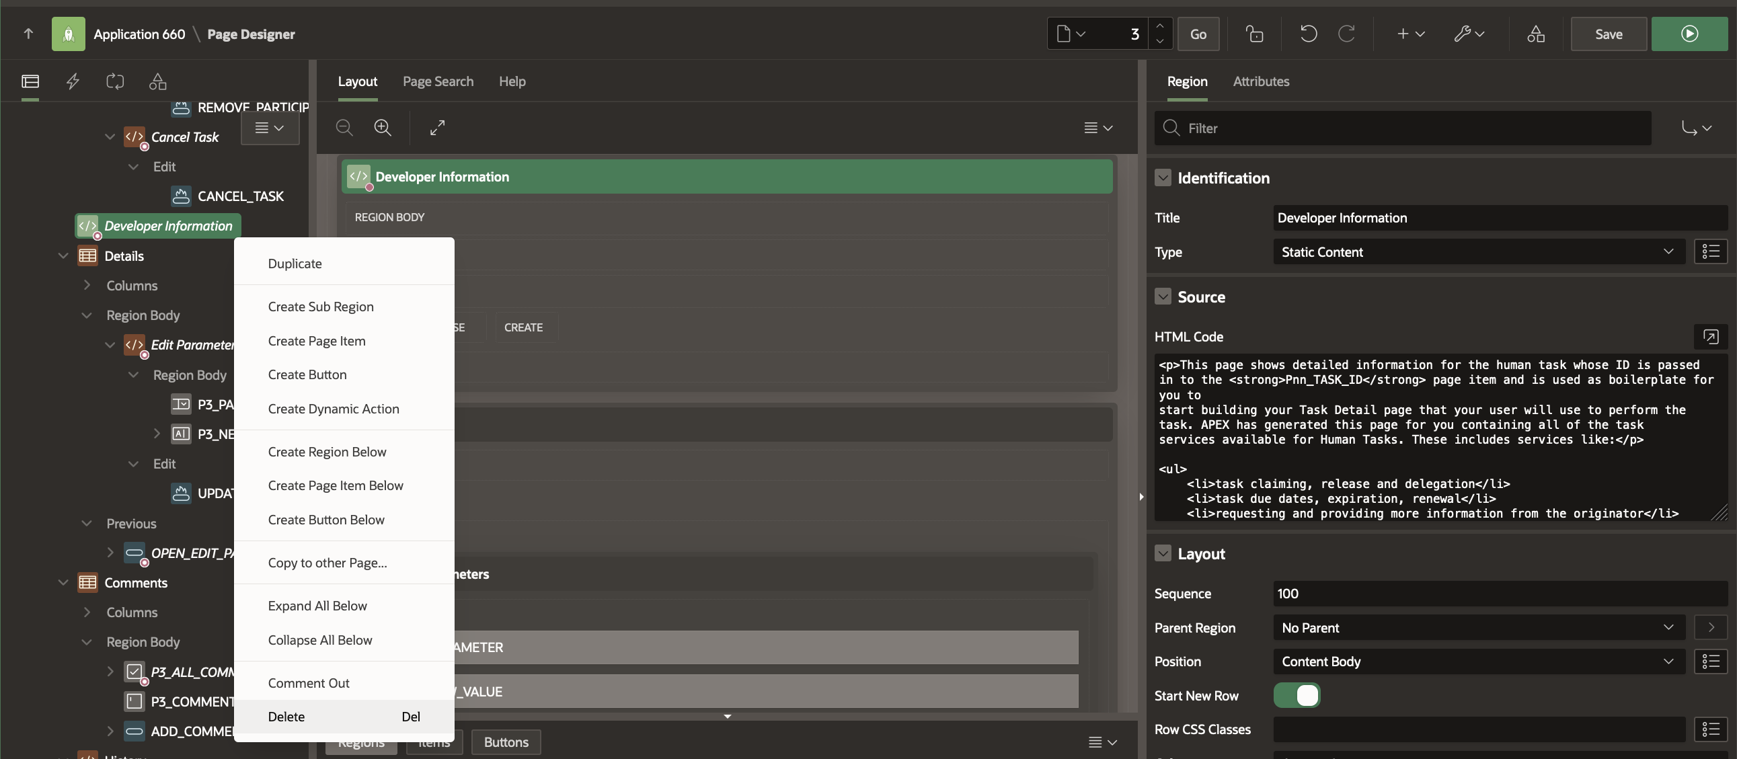Switch to Dynamic Actions lightning tab
Screen dimensions: 1737x759
[73, 81]
